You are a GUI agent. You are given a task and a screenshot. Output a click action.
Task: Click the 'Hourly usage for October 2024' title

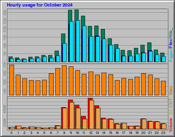tap(40, 5)
